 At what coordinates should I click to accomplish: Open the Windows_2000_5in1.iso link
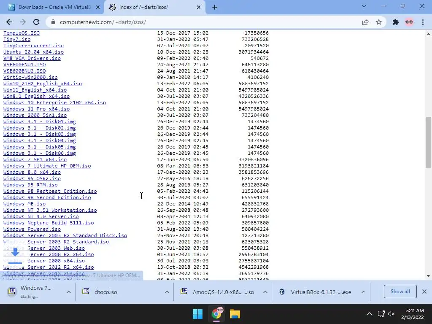pyautogui.click(x=35, y=116)
